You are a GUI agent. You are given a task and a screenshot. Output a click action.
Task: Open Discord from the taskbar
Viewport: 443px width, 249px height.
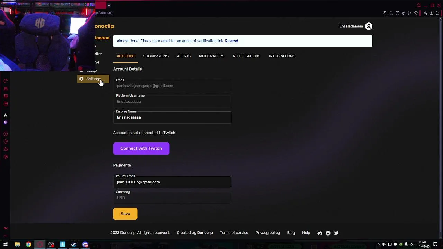85,245
